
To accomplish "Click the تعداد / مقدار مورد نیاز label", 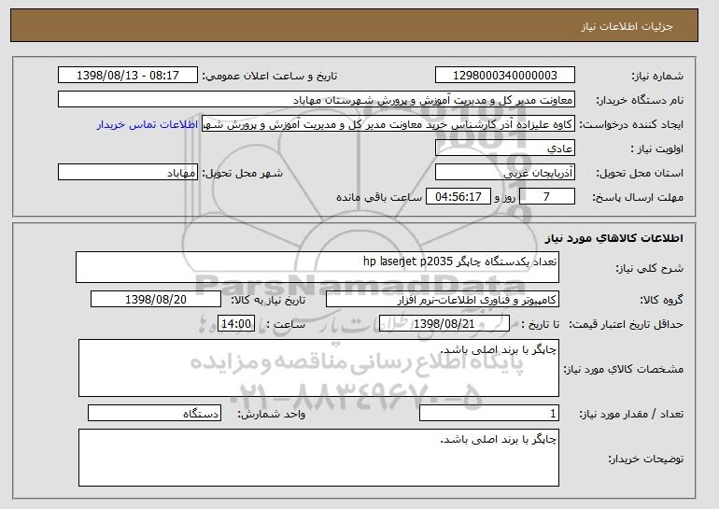I will click(631, 414).
